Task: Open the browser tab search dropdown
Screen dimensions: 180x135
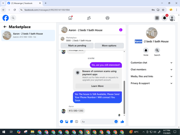Action: point(3,3)
